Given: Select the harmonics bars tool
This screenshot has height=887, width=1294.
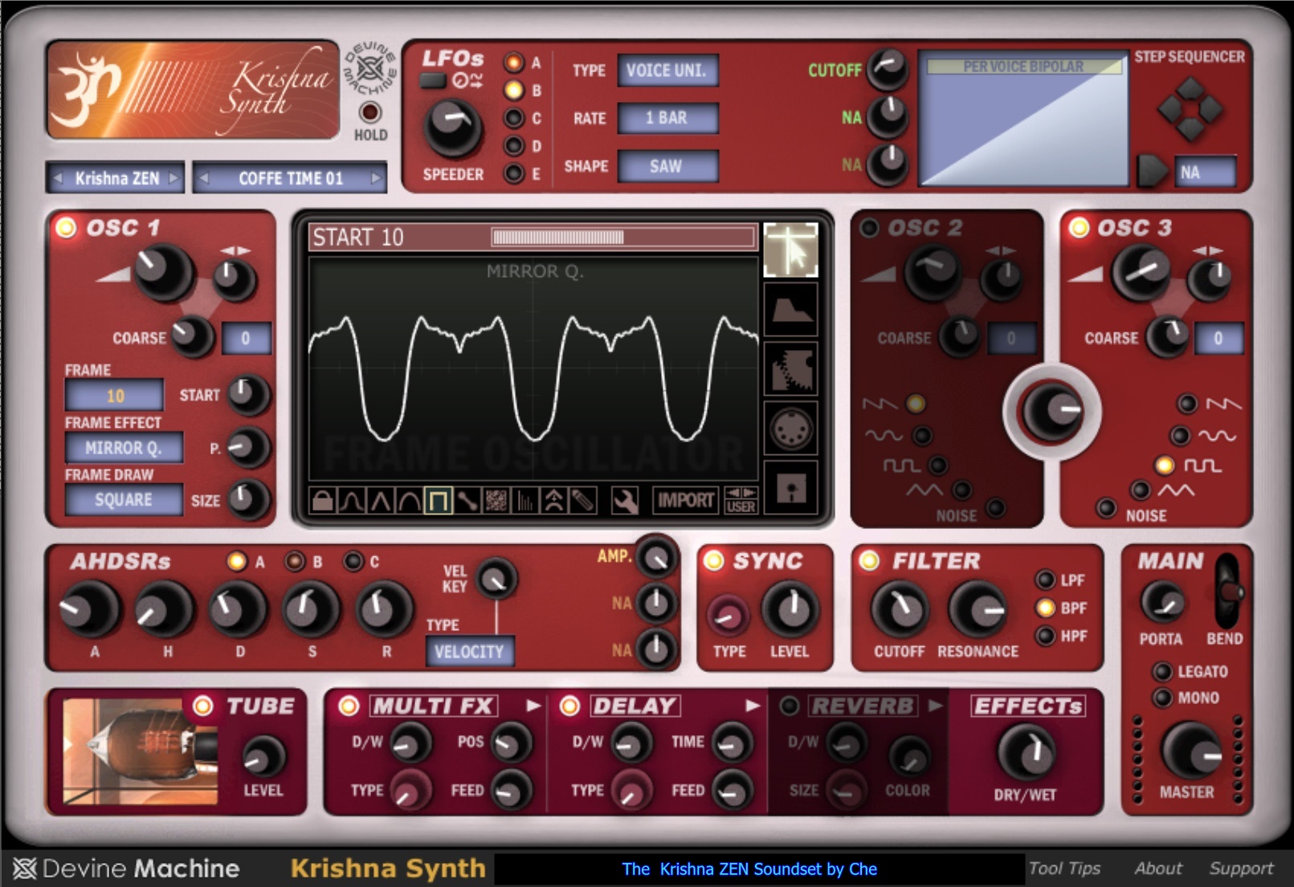Looking at the screenshot, I should tap(525, 501).
